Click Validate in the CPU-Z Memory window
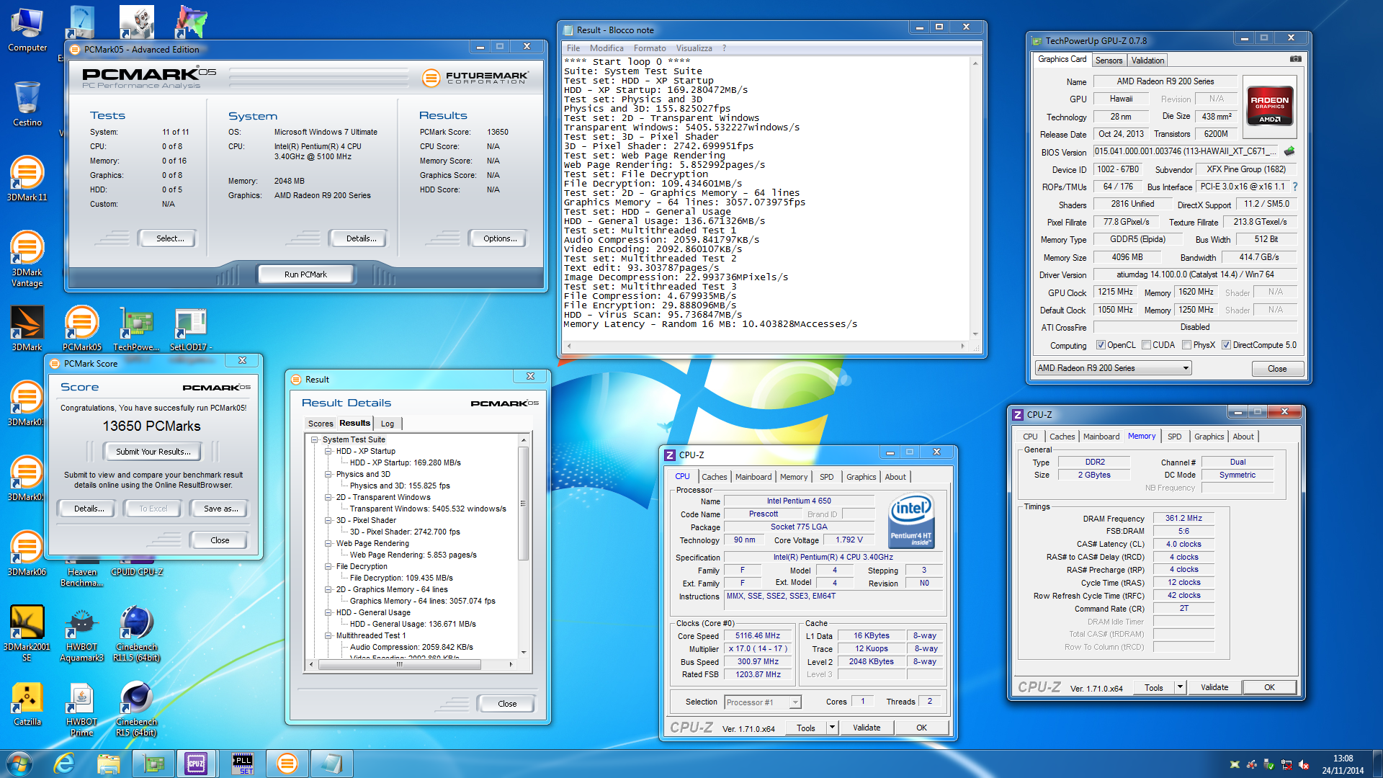 pos(1214,687)
